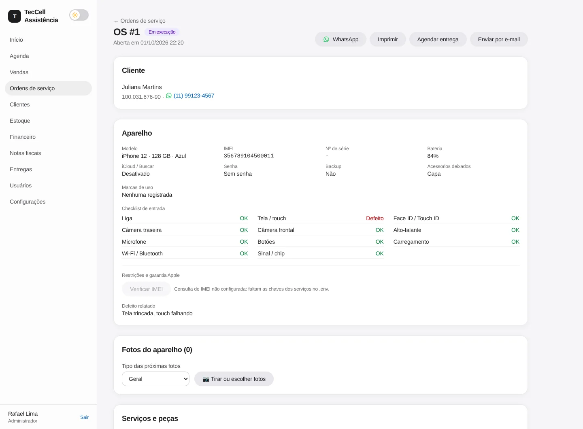The height and width of the screenshot is (429, 583).
Task: Click the Imprimir button
Action: click(x=388, y=39)
